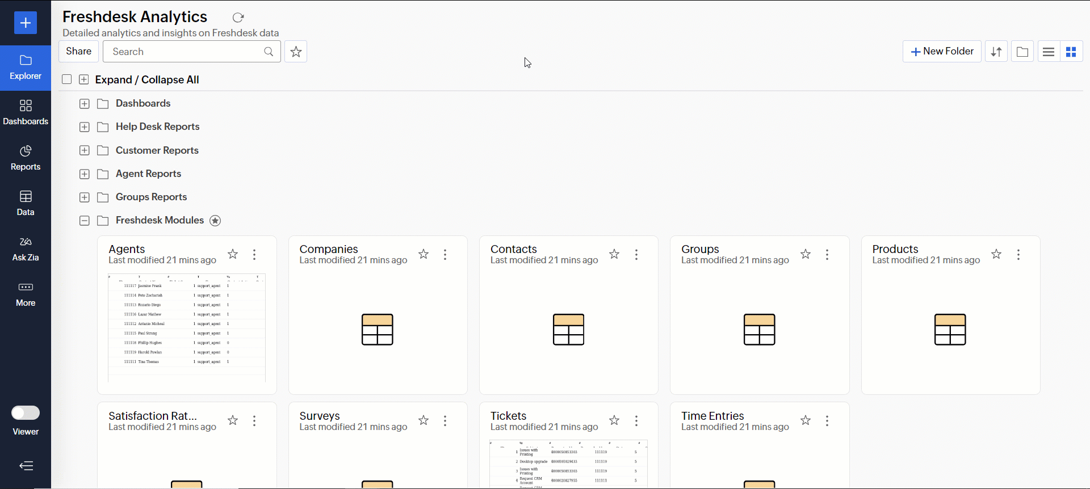Open the Agents table thumbnail preview
The image size is (1090, 489).
tap(187, 328)
